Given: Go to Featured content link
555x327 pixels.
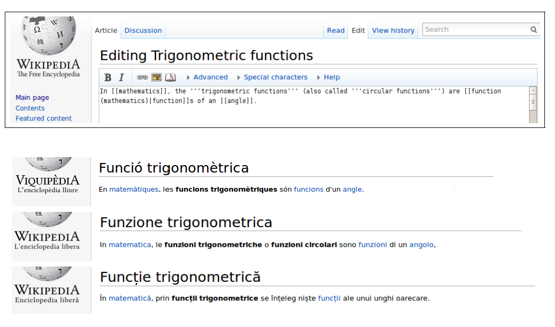Looking at the screenshot, I should [44, 118].
